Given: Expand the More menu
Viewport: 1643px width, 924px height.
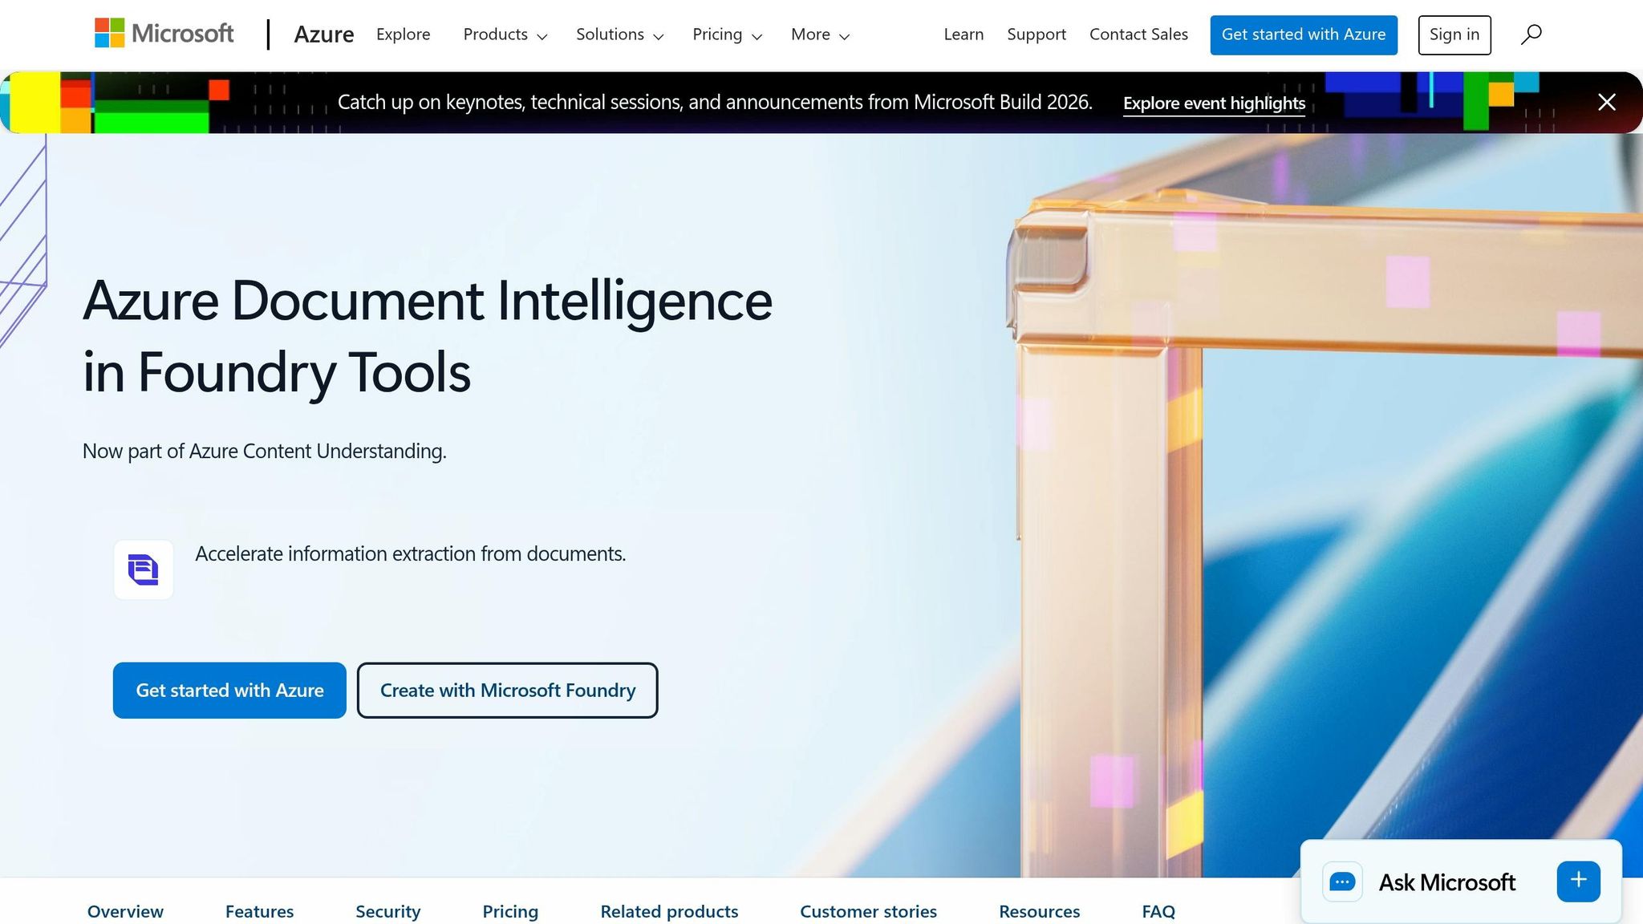Looking at the screenshot, I should coord(821,34).
